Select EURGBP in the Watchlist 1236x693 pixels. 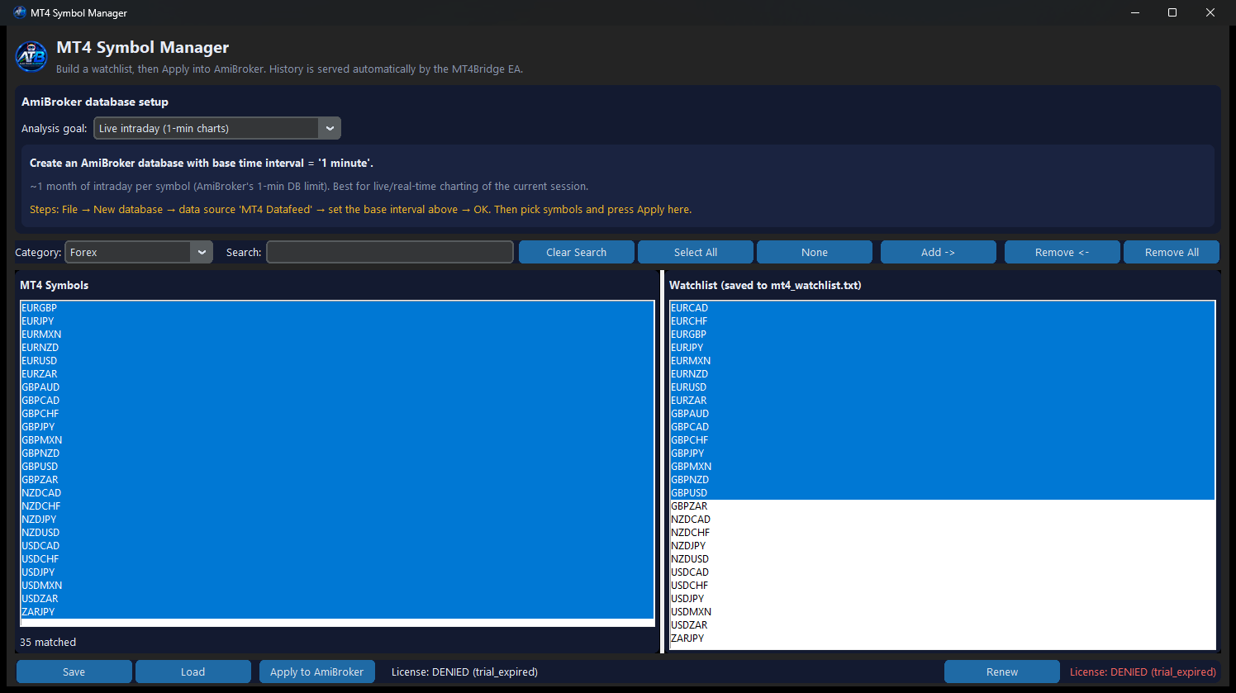pos(943,335)
